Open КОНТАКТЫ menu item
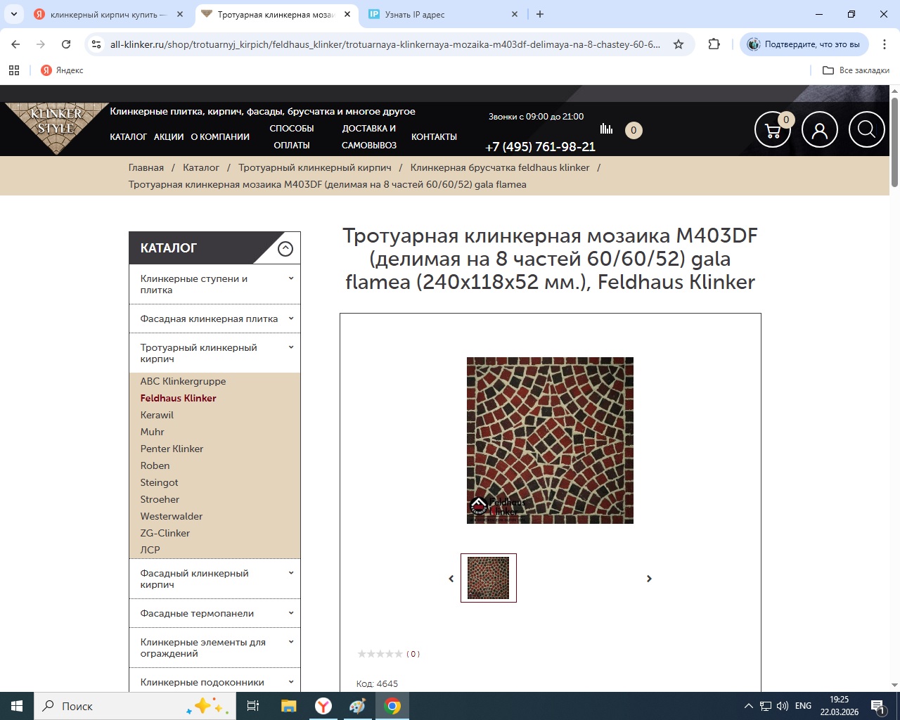 434,137
